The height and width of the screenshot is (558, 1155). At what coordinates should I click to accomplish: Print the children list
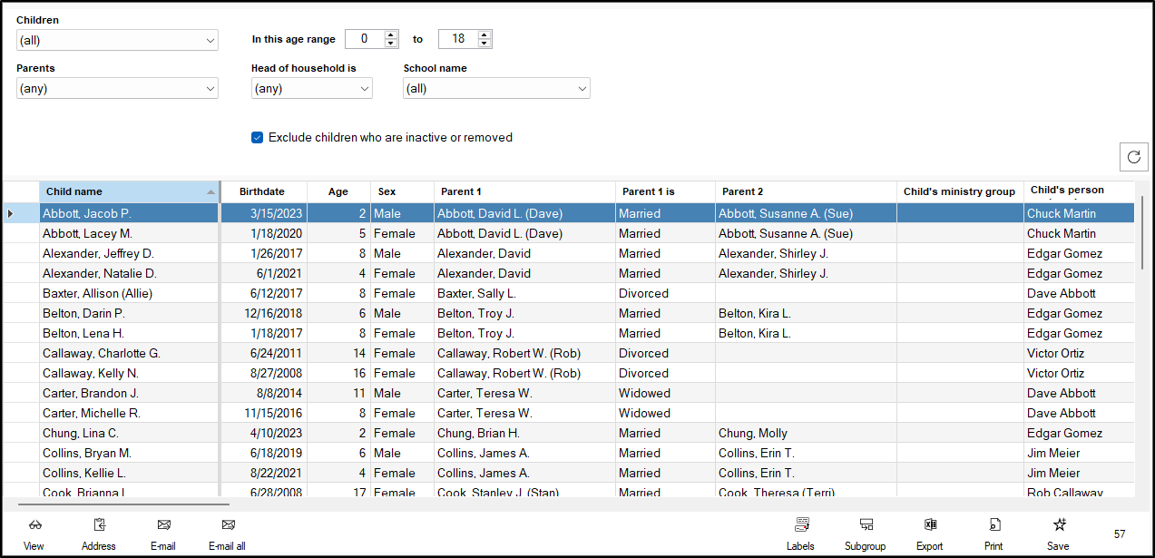point(994,525)
